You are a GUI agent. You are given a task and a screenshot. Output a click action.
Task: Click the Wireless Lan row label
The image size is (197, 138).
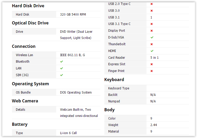tap(24, 55)
